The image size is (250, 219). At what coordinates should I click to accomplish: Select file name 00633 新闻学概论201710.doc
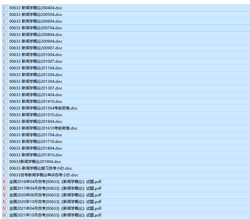pos(36,141)
